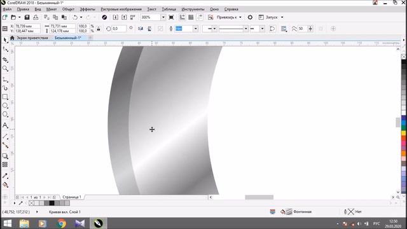Open the outline width dropdown
Screen dimensions: 407x229
point(196,29)
